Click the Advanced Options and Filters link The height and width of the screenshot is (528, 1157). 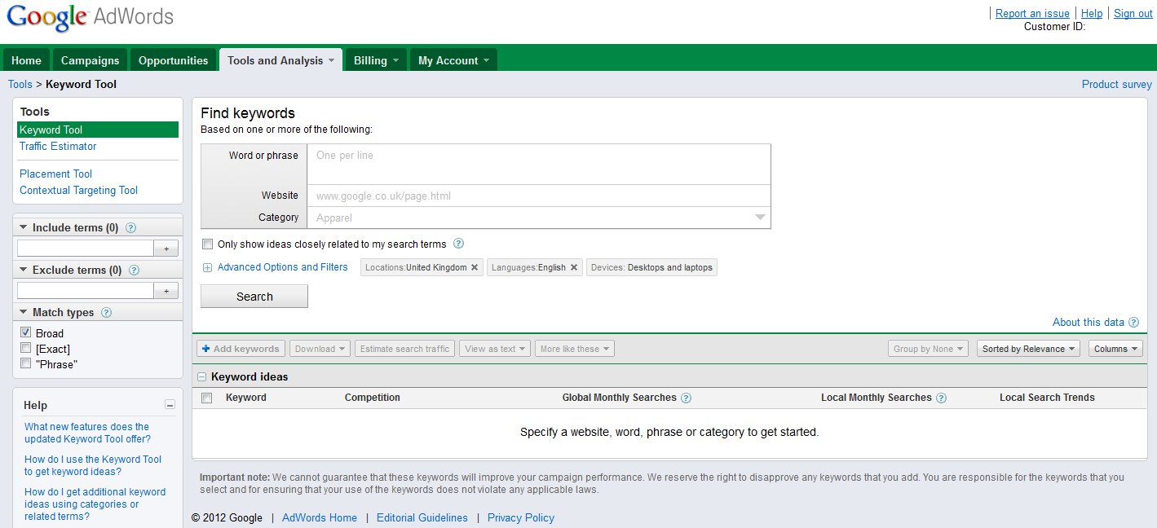283,267
